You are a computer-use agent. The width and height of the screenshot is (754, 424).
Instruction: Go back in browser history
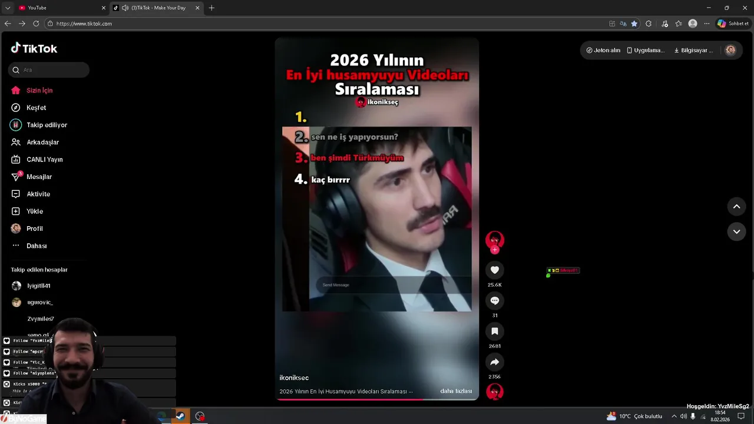[x=8, y=24]
